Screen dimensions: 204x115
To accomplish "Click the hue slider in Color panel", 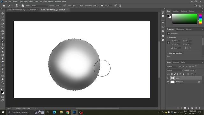I will pyautogui.click(x=200, y=19).
